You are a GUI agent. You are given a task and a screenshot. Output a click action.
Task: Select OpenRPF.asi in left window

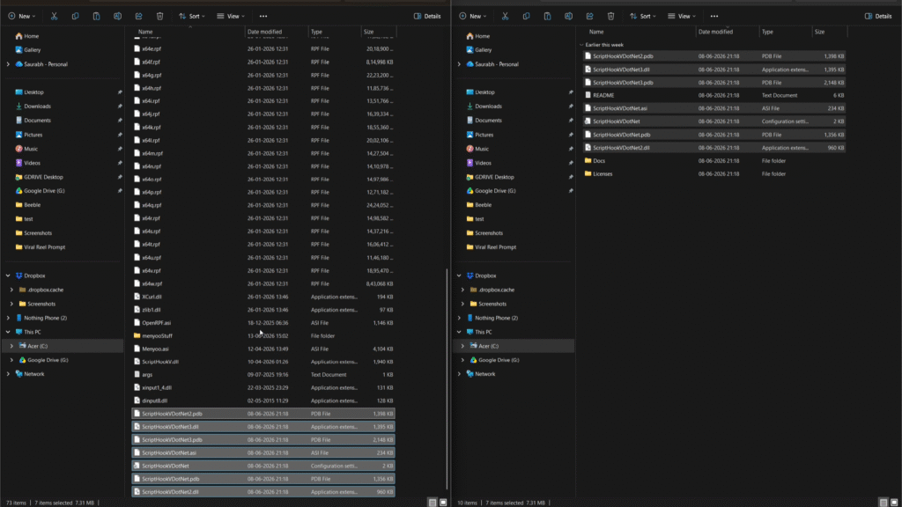point(262,323)
